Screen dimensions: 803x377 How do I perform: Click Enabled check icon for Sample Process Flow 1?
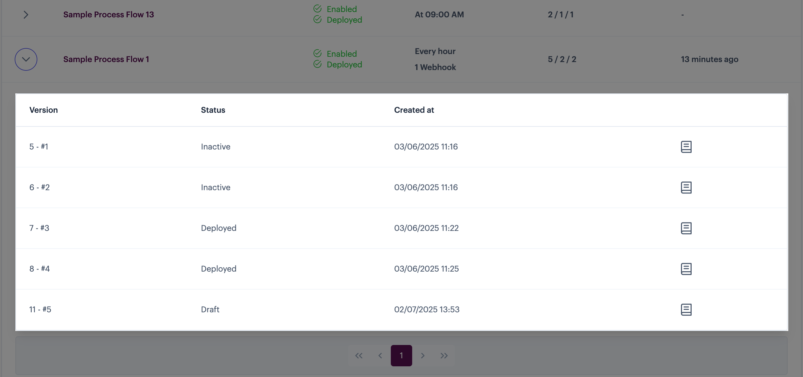(x=317, y=53)
